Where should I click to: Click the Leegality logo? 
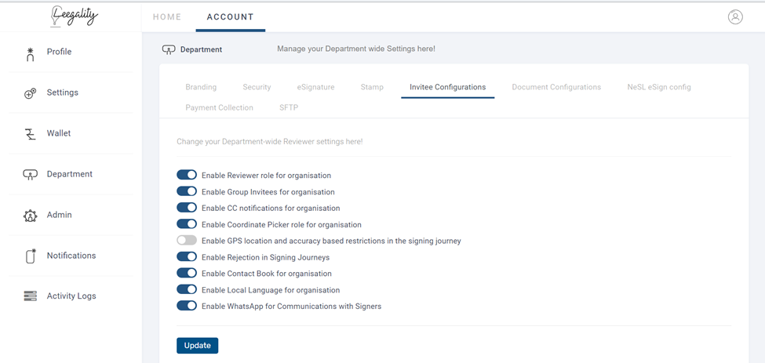tap(75, 16)
